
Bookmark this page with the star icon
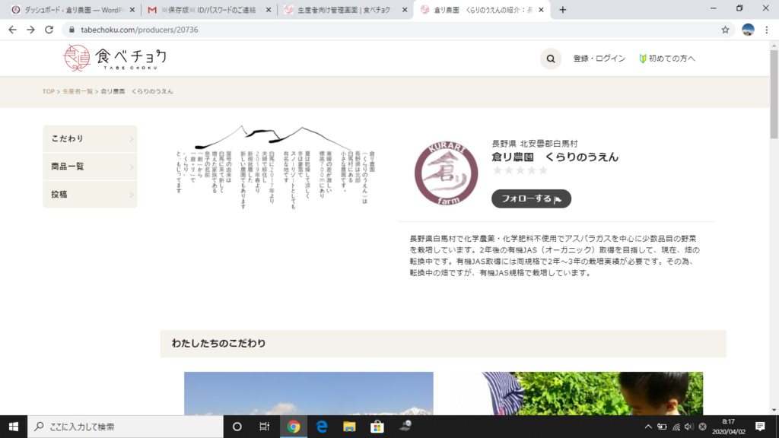click(x=725, y=30)
